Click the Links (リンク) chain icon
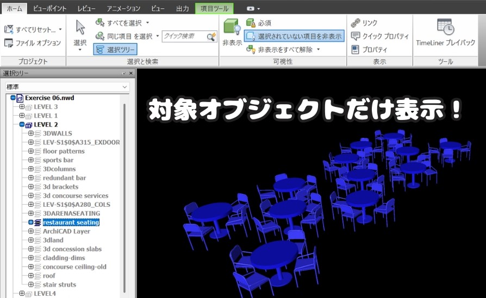 click(355, 23)
